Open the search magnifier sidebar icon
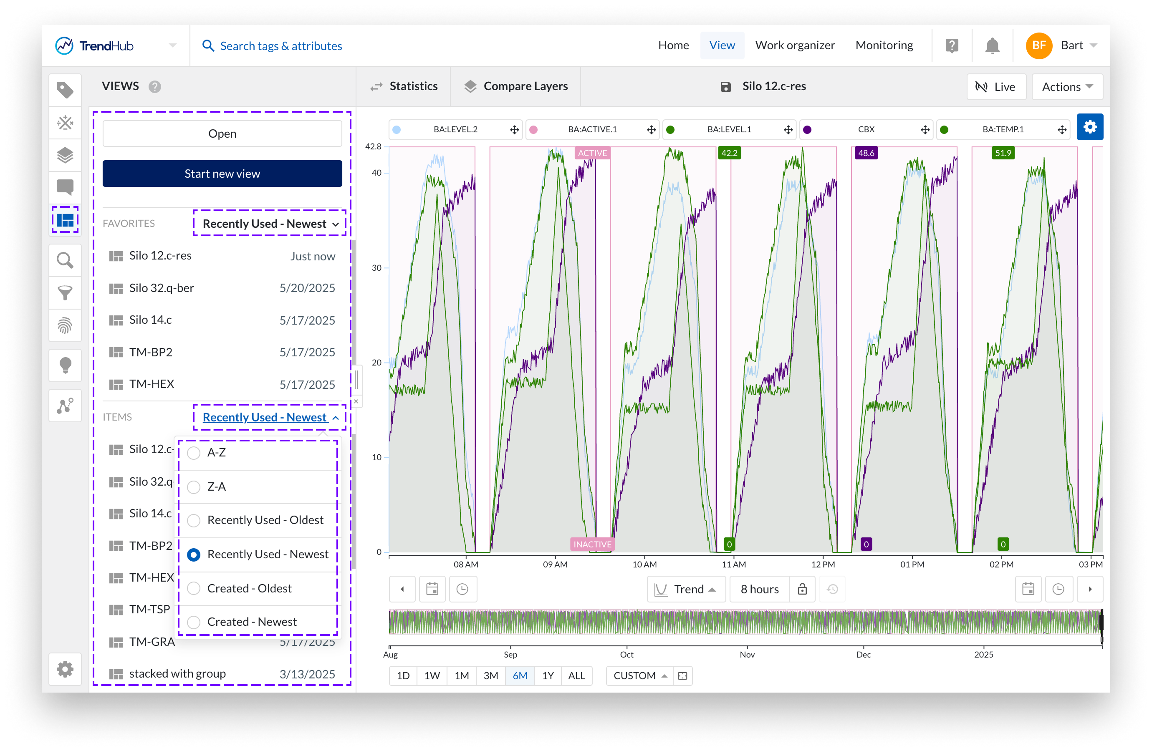 click(65, 261)
